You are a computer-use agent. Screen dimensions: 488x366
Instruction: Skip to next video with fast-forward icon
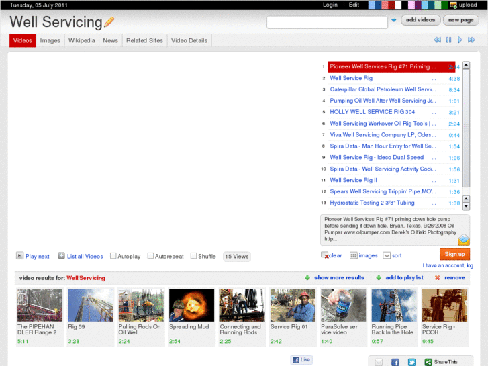point(471,40)
